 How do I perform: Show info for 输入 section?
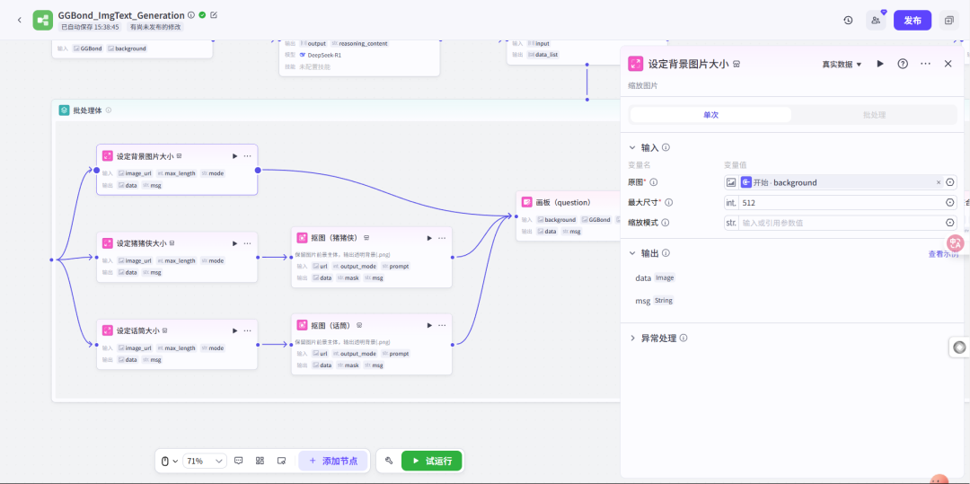coord(666,148)
